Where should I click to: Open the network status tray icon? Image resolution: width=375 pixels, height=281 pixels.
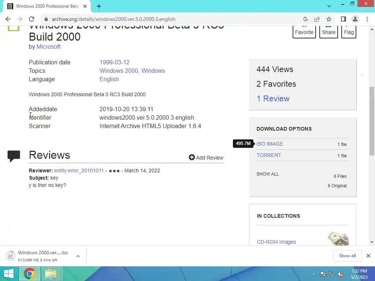point(332,274)
